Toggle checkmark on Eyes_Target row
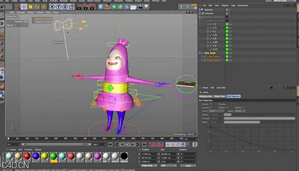The width and height of the screenshot is (299, 171). click(x=231, y=53)
